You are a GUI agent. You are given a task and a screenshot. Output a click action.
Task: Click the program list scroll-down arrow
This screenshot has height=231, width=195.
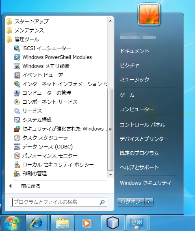pos(110,175)
